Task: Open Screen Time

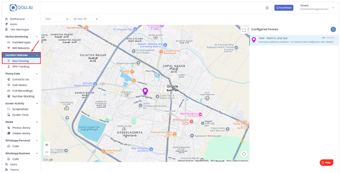Action: tap(20, 115)
